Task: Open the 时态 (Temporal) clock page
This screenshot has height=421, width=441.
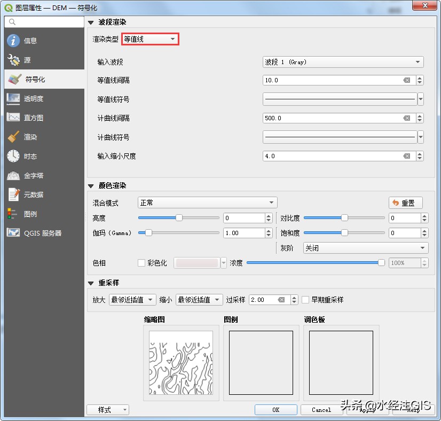Action: 44,156
